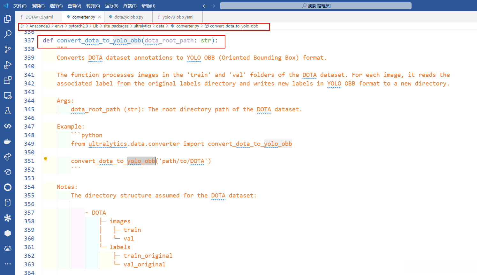Click line number 345 in the gutter
Image resolution: width=477 pixels, height=275 pixels.
click(29, 109)
